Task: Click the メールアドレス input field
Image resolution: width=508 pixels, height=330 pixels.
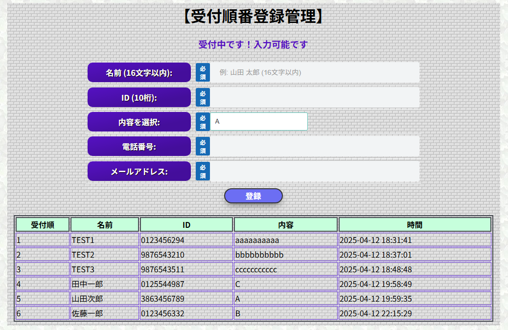Action: point(315,171)
